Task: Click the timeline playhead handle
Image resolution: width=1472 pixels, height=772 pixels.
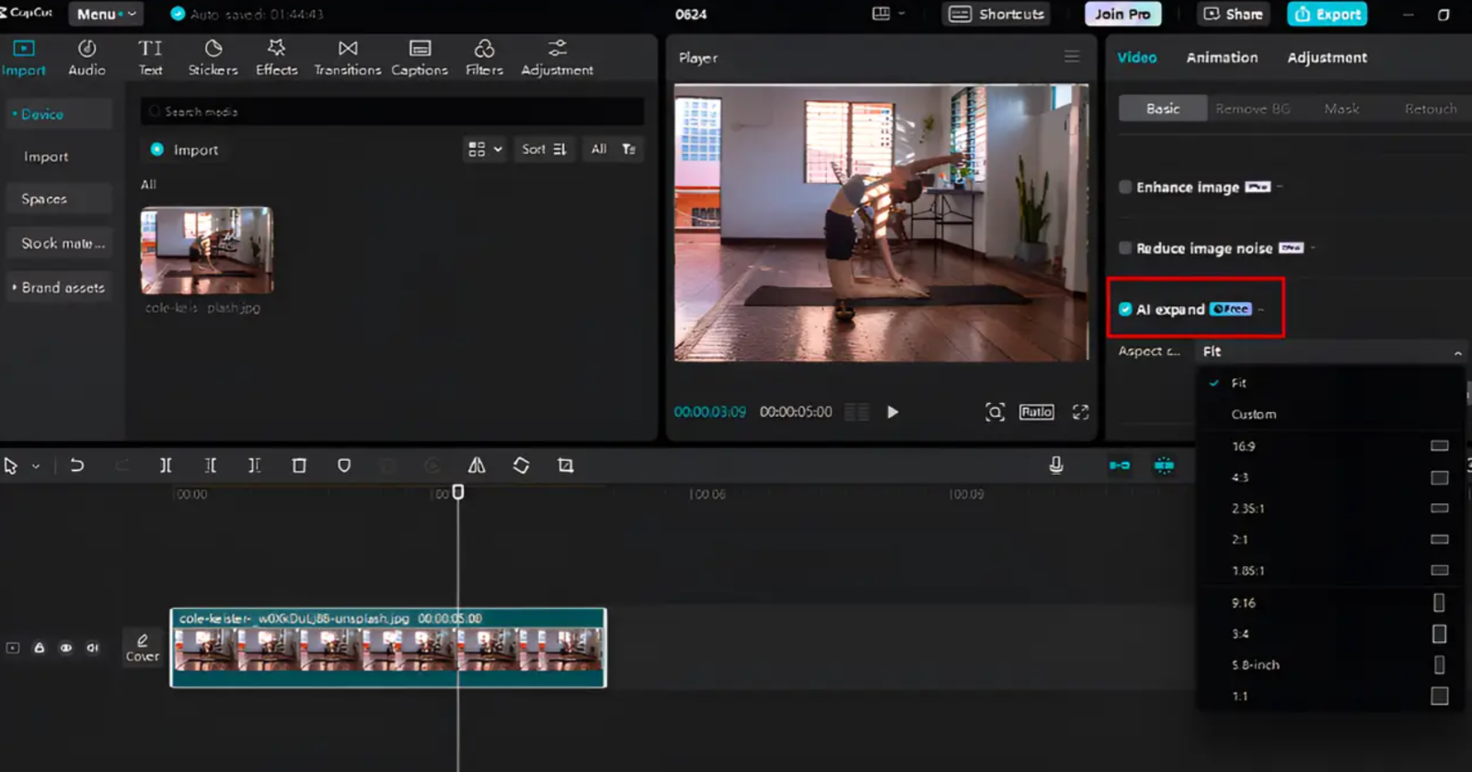Action: click(458, 492)
